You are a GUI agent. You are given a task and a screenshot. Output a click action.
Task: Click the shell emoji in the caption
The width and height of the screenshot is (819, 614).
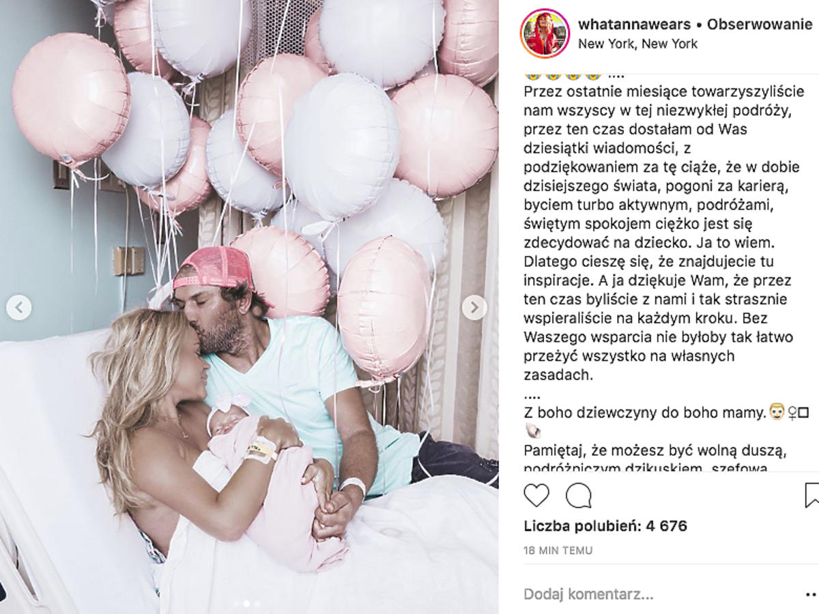533,431
